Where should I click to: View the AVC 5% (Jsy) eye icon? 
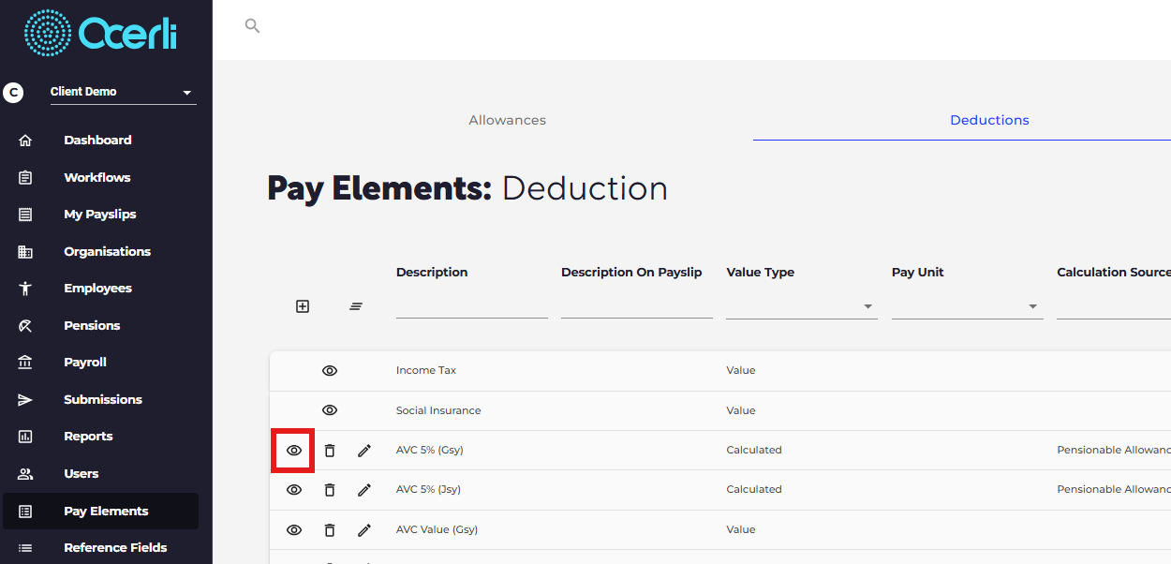[x=294, y=490]
